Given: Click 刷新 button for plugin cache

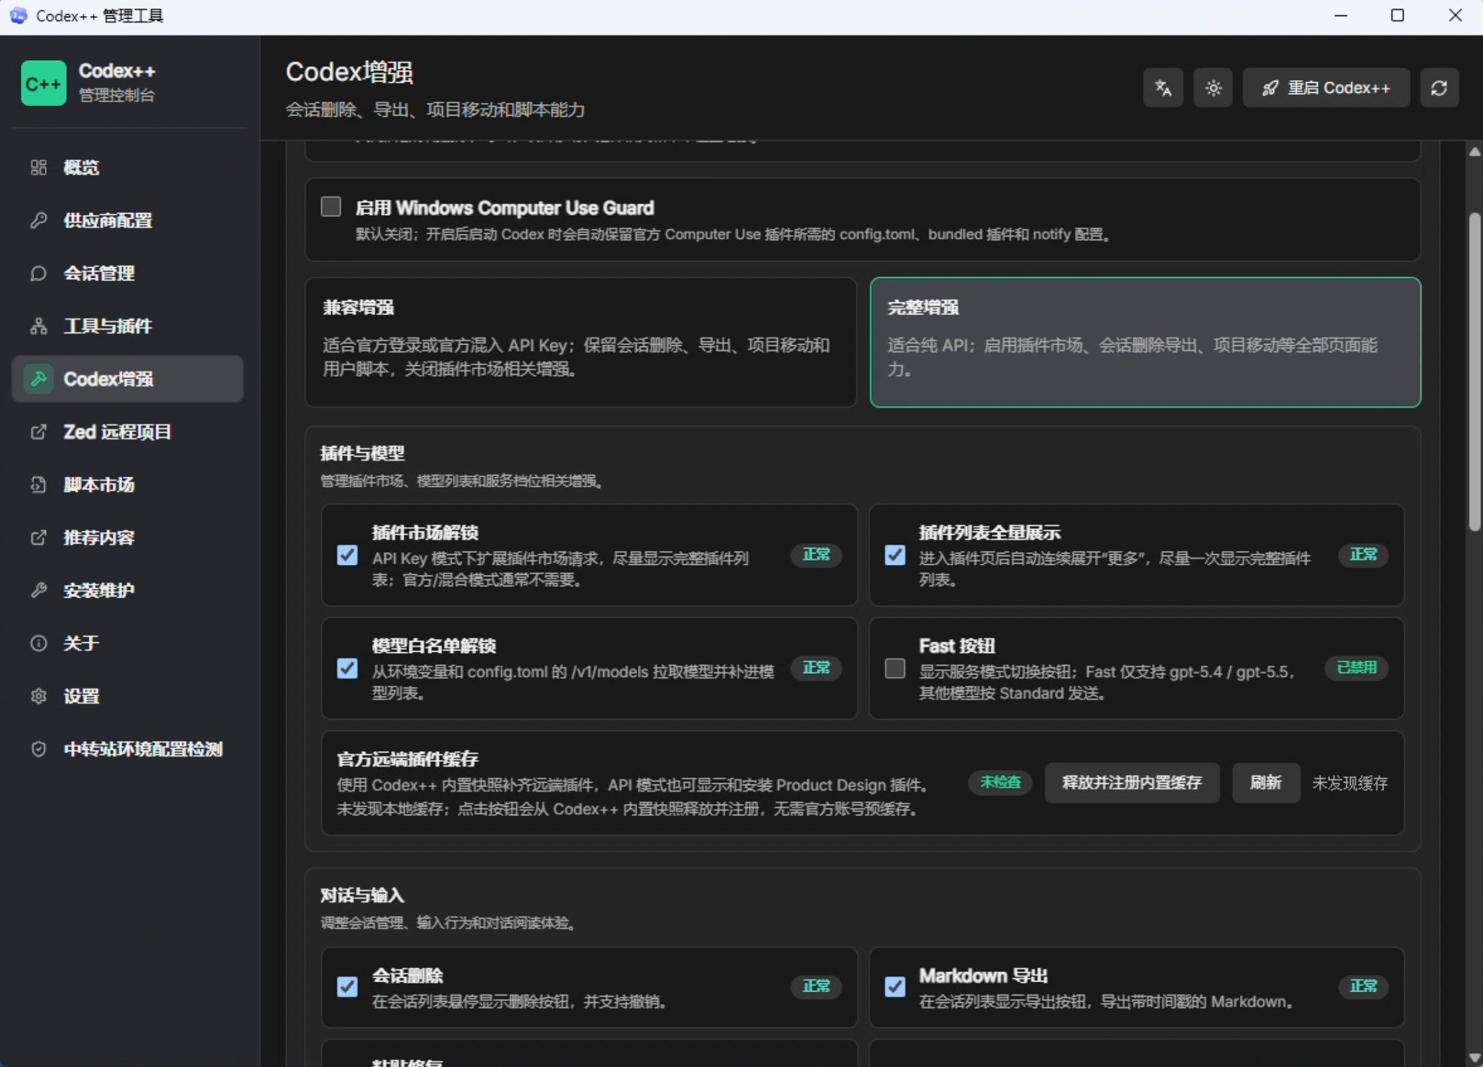Looking at the screenshot, I should click(1265, 783).
